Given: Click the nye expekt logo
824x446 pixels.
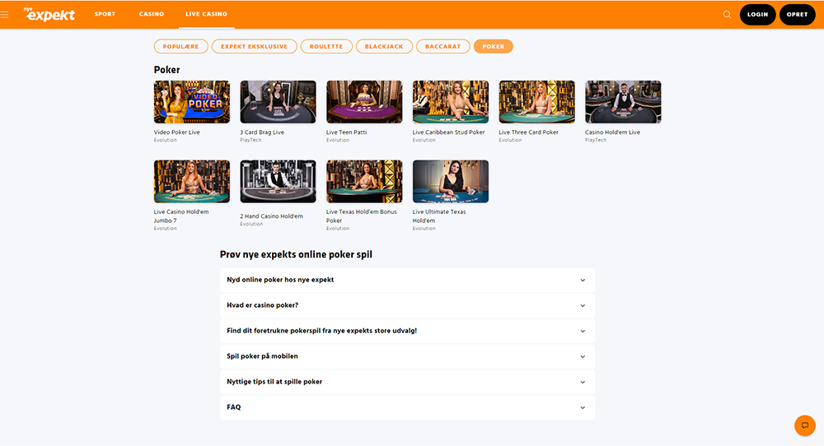Looking at the screenshot, I should click(x=49, y=14).
